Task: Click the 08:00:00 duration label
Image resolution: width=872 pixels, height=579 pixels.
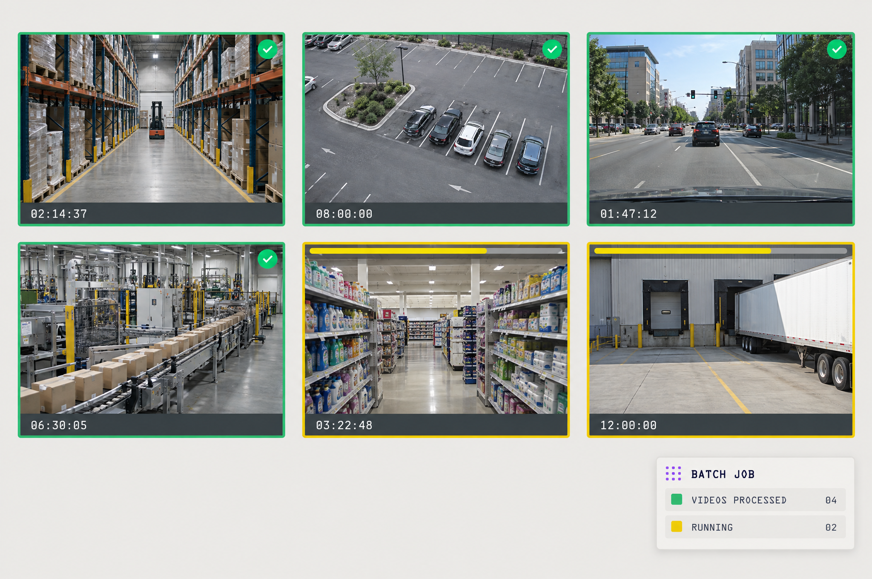Action: [344, 214]
